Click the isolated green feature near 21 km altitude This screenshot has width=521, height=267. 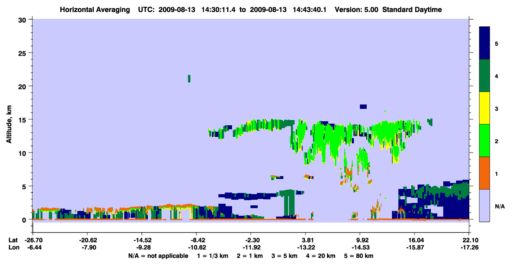(x=189, y=78)
